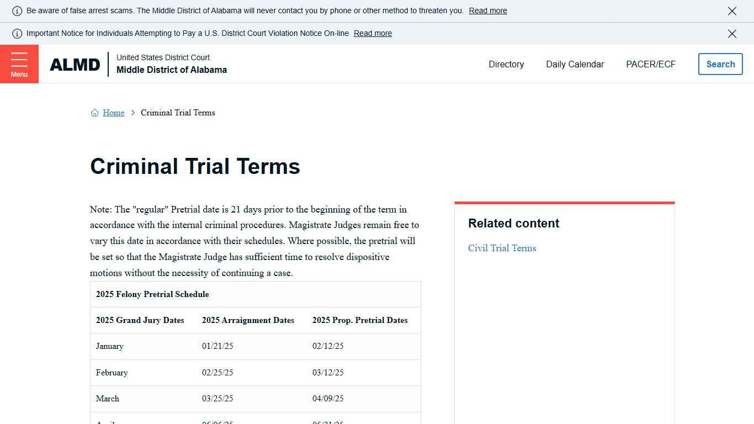754x424 pixels.
Task: Read more about paying a violation notice online
Action: pyautogui.click(x=373, y=33)
